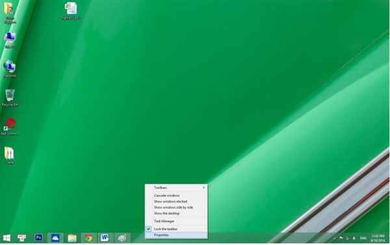Open Task Manager from the context menu
390x245 pixels.
pyautogui.click(x=176, y=221)
